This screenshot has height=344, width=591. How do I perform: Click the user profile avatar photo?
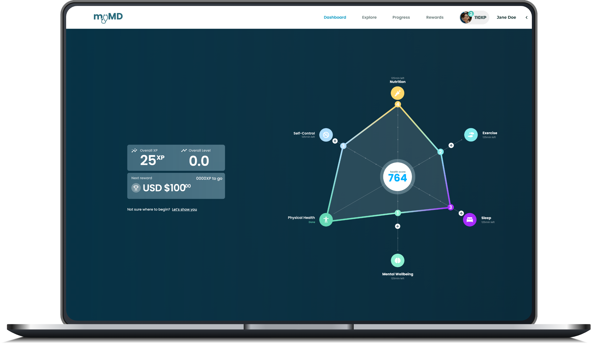coord(466,18)
